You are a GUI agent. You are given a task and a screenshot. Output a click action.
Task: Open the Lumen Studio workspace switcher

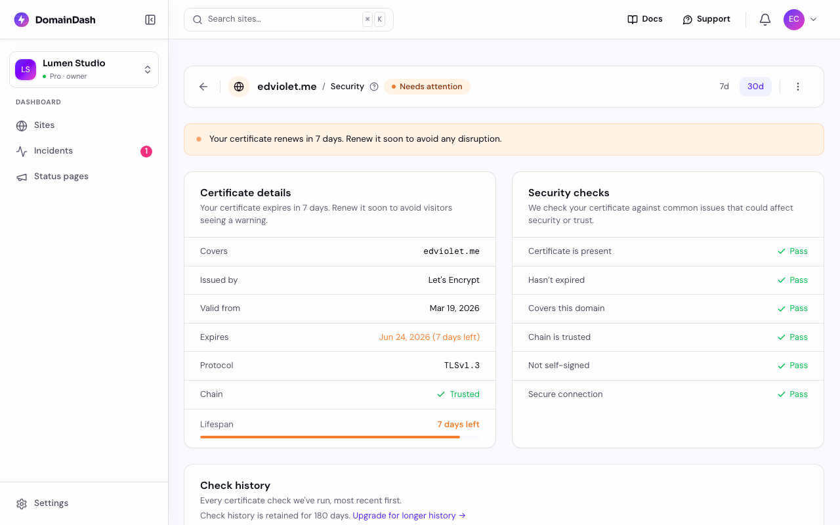click(x=84, y=70)
